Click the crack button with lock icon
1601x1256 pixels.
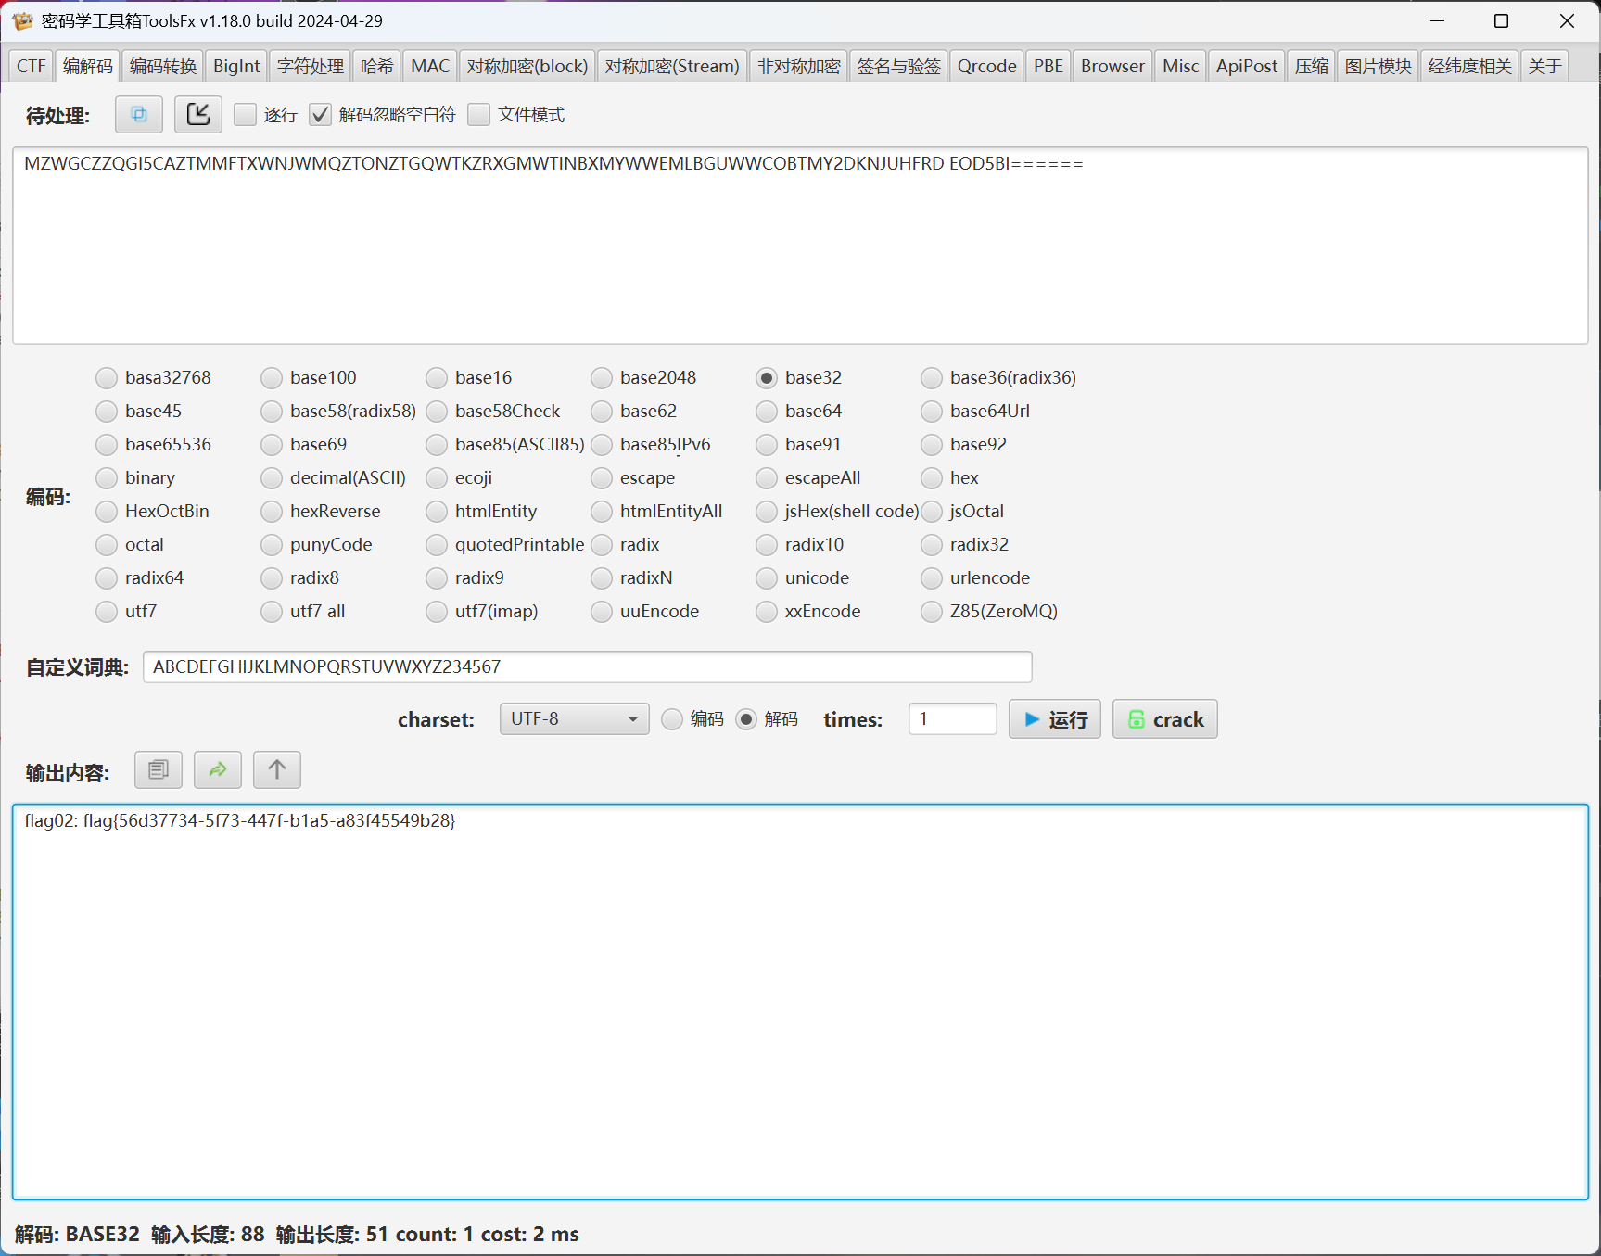[x=1164, y=719]
